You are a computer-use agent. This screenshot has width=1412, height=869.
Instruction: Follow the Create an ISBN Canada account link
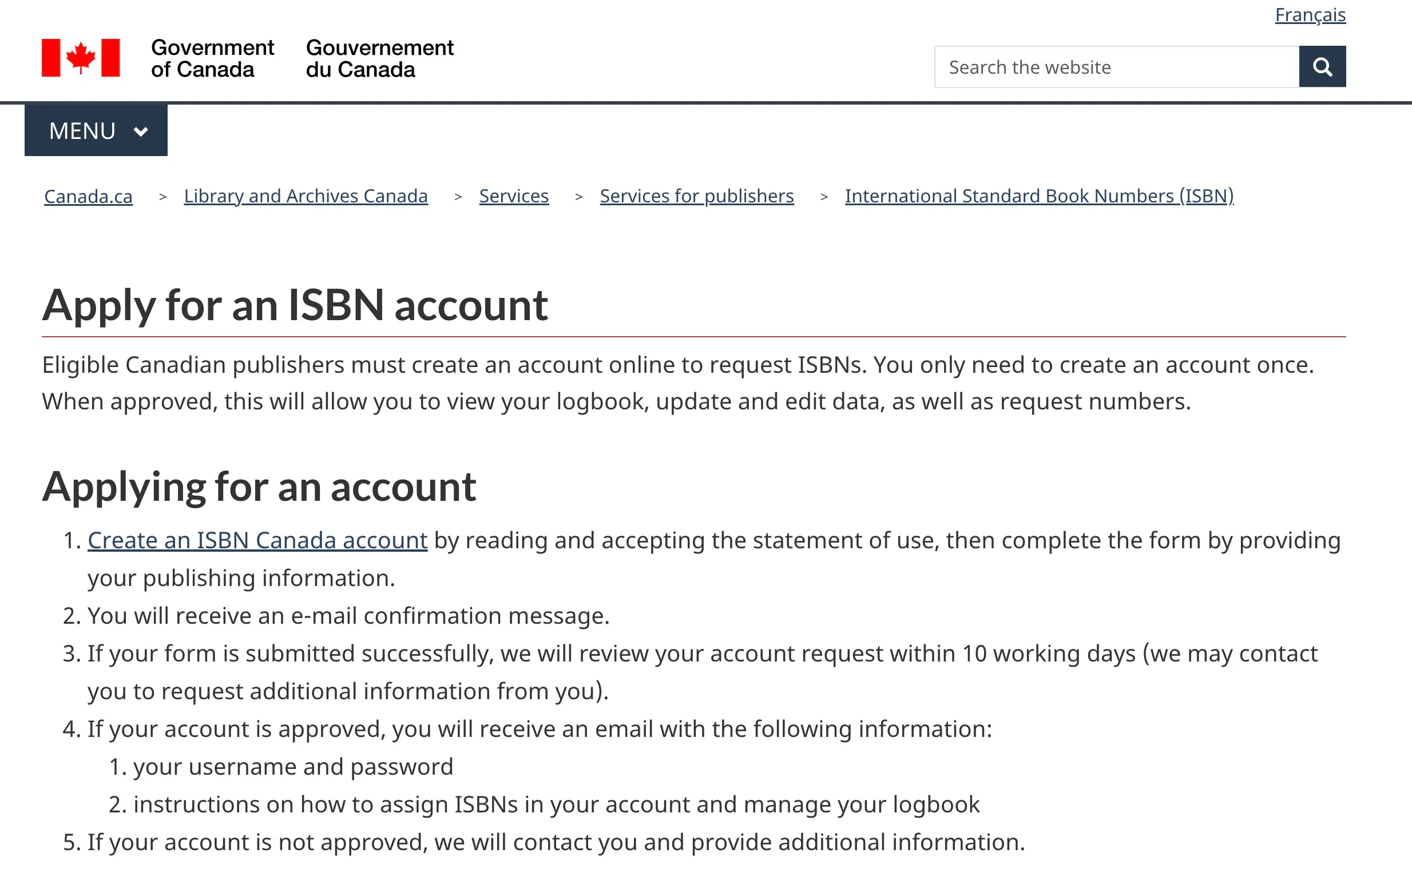[x=257, y=540]
